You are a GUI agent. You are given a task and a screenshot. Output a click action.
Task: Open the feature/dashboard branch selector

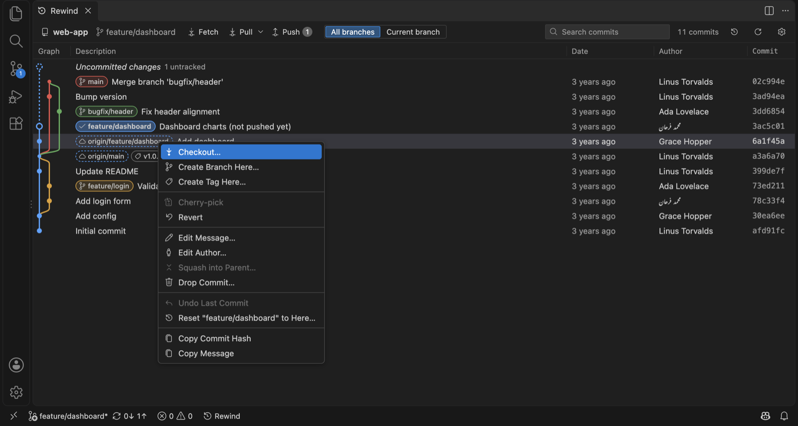point(136,32)
